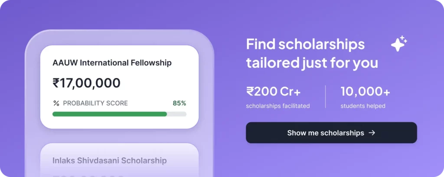Click the faded amount on the Inlaks card

coord(86,175)
